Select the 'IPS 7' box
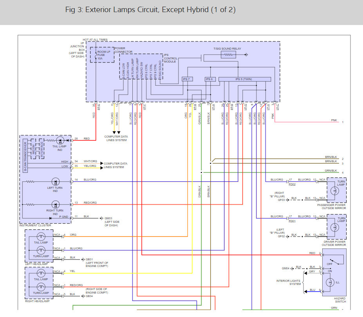The image size is (363, 317). point(187,79)
